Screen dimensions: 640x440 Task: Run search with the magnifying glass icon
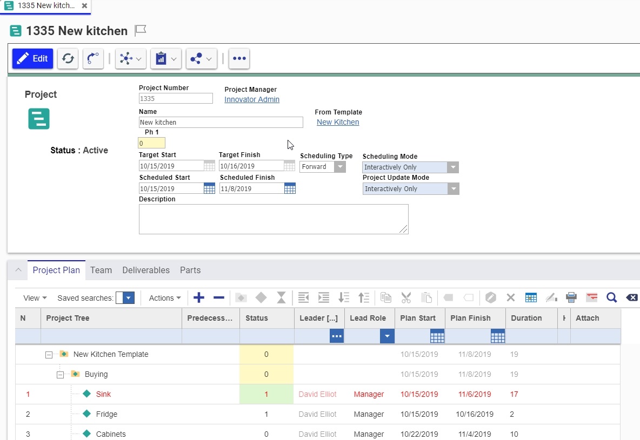click(611, 297)
